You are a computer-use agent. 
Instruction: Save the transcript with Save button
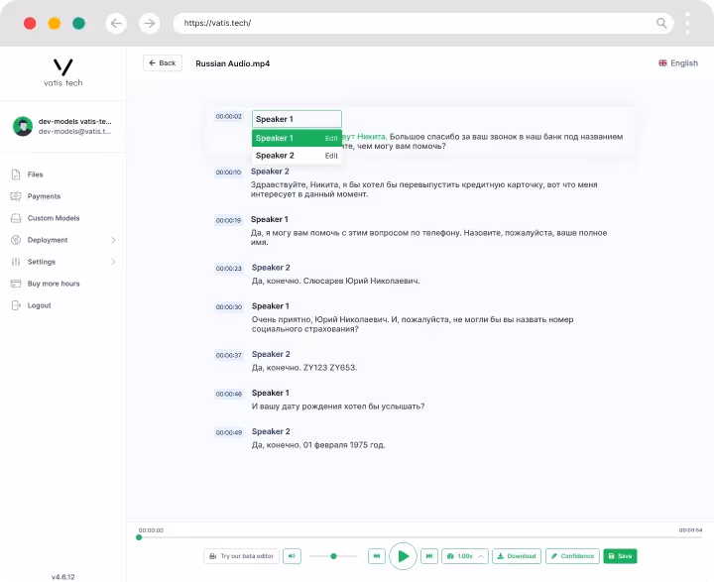coord(620,556)
